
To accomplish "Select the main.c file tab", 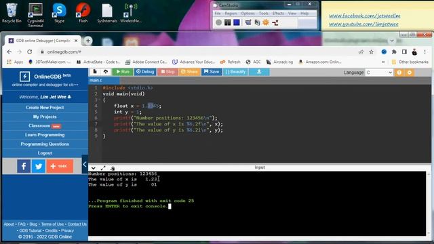I will pos(104,80).
